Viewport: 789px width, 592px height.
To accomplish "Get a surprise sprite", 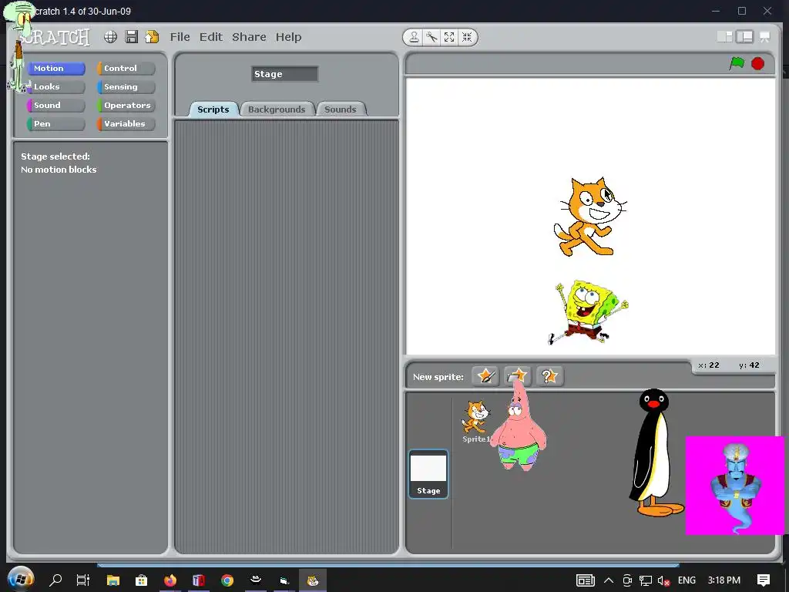I will (x=549, y=376).
